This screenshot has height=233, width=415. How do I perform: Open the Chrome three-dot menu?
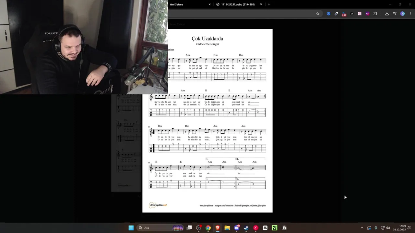[x=410, y=14]
